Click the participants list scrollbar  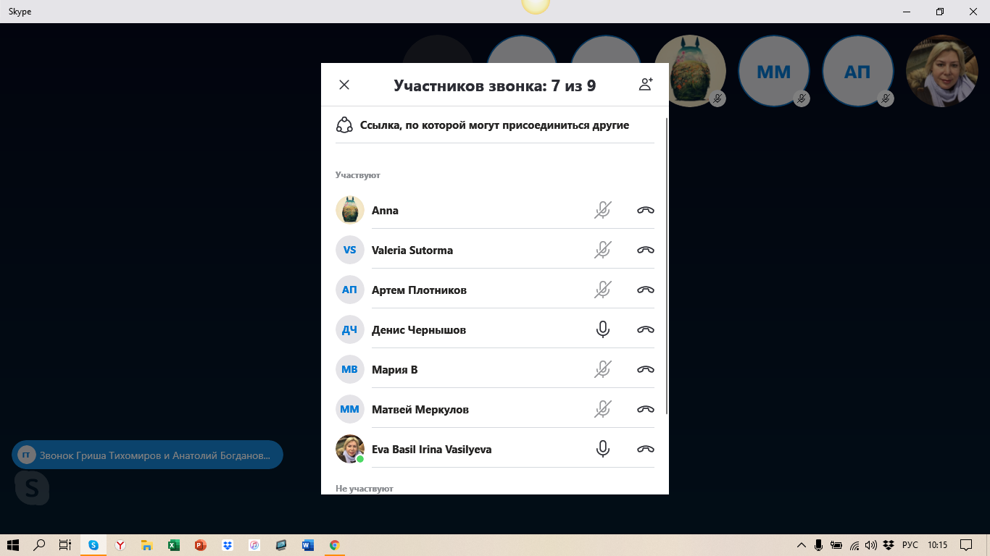[x=666, y=268]
